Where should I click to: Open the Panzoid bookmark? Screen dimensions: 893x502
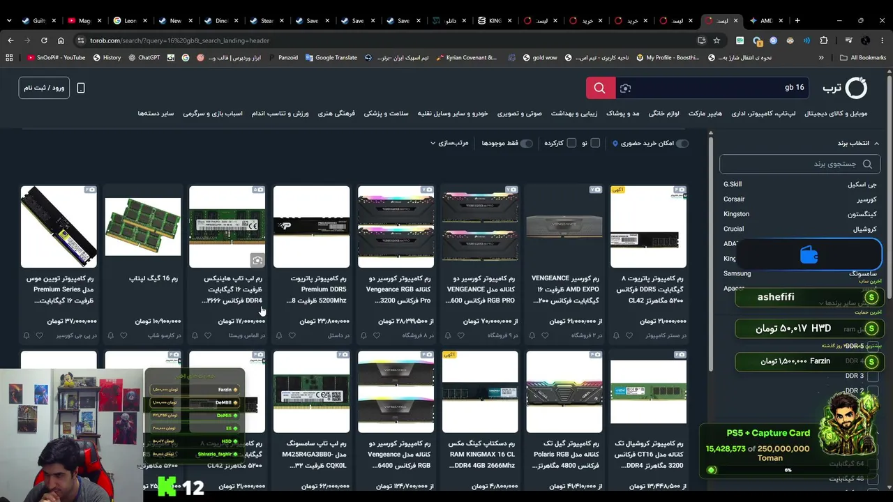click(283, 58)
